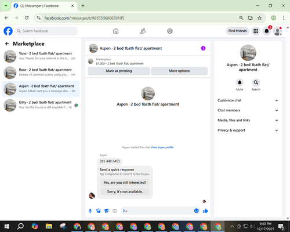Open the Friends icon in top navigation
Image resolution: width=290 pixels, height=232 pixels.
(x=143, y=31)
